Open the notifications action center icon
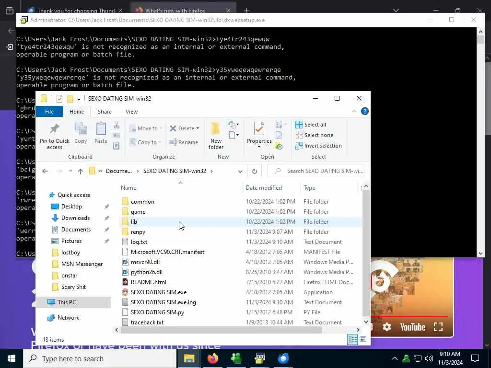This screenshot has height=368, width=491. pyautogui.click(x=475, y=358)
